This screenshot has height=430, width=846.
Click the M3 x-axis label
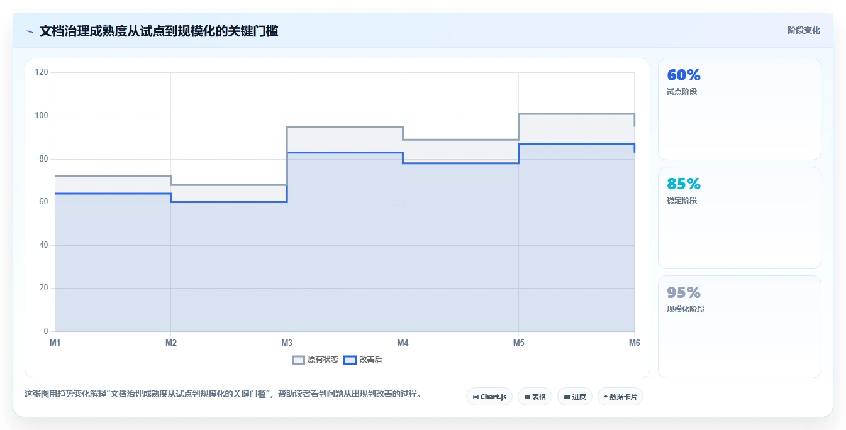click(x=287, y=343)
